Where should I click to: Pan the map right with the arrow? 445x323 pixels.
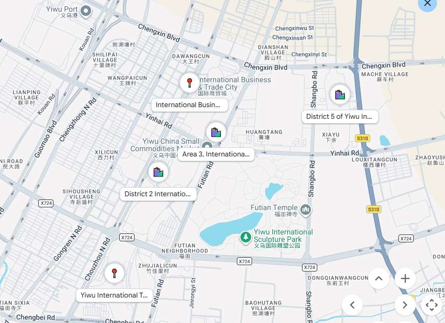(405, 305)
